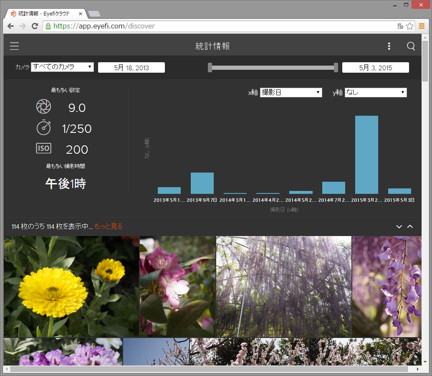432x376 pixels.
Task: Click the 午後1時 most common time text
Action: click(x=66, y=183)
